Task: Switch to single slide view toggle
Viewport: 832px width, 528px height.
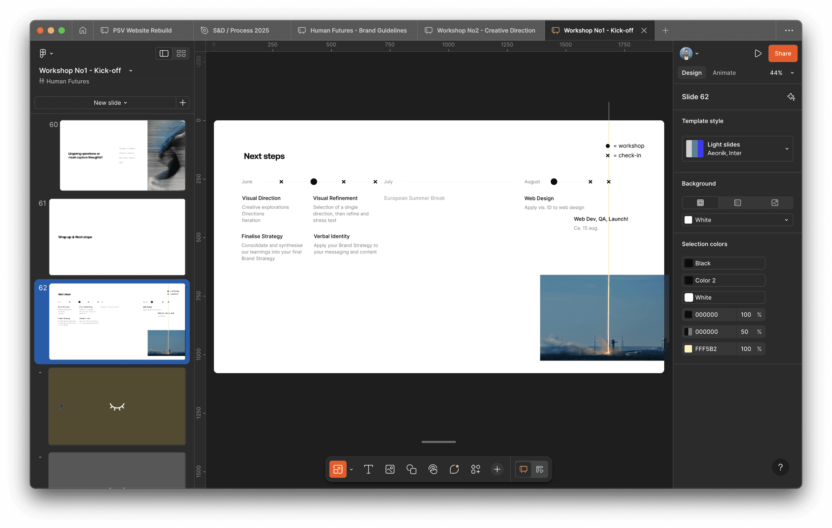Action: coord(164,54)
